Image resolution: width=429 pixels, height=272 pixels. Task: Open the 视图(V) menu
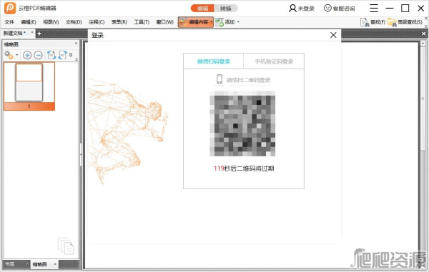pyautogui.click(x=51, y=22)
